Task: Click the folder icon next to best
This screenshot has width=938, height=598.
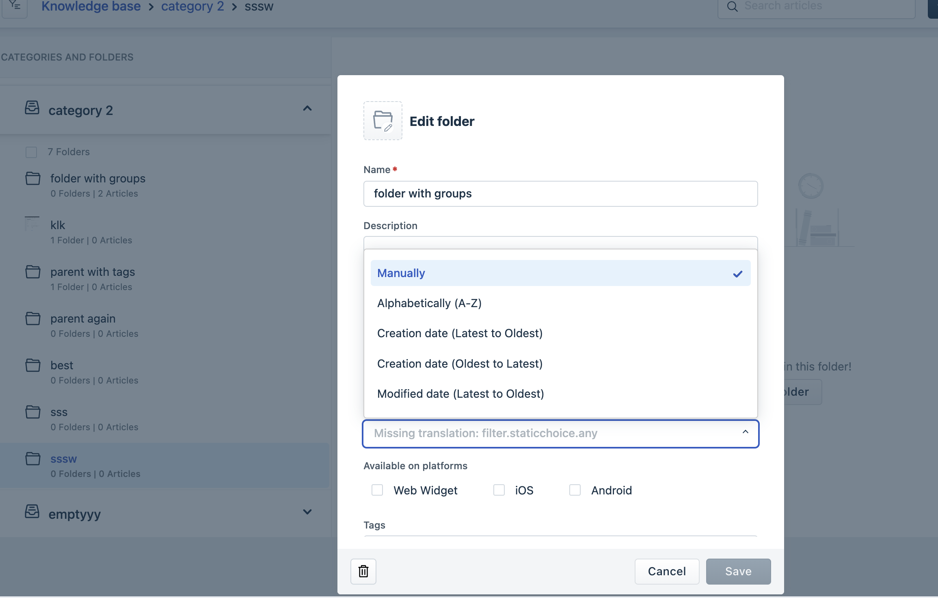Action: [33, 365]
